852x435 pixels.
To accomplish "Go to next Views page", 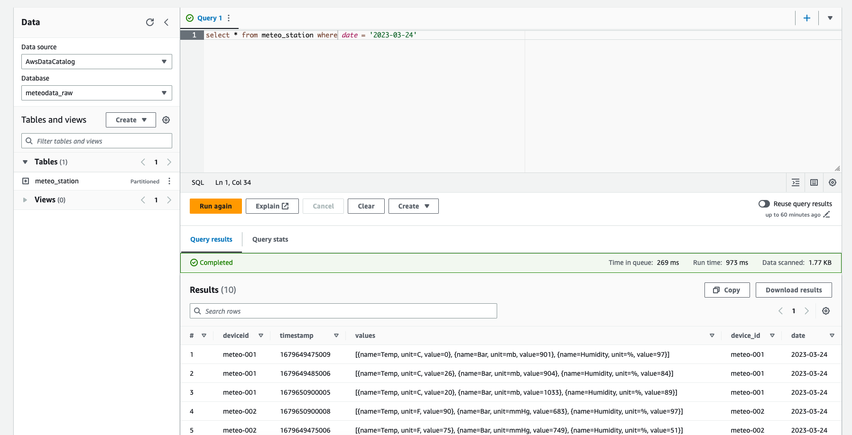I will coord(169,200).
